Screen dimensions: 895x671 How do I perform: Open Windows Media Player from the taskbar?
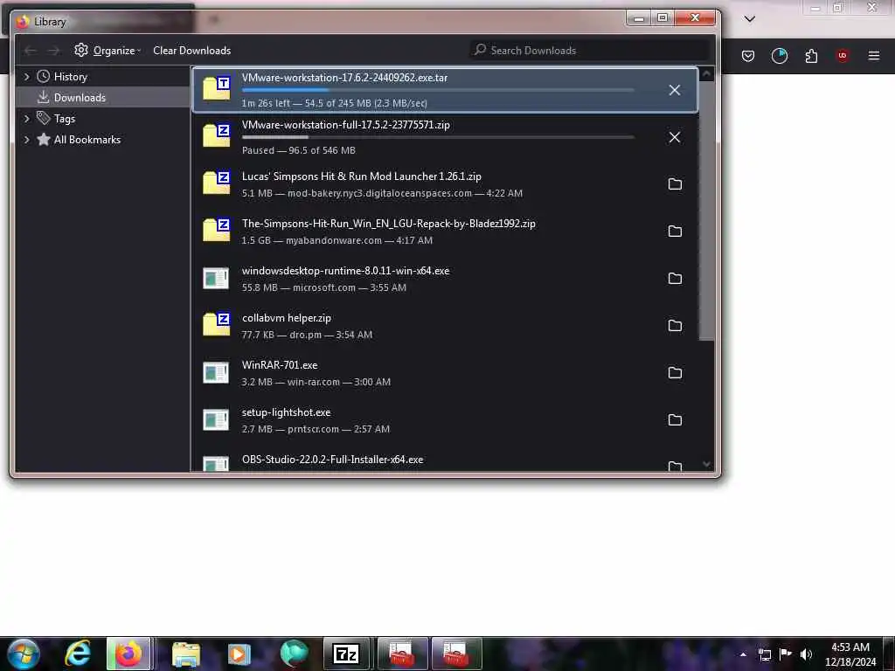pos(239,654)
